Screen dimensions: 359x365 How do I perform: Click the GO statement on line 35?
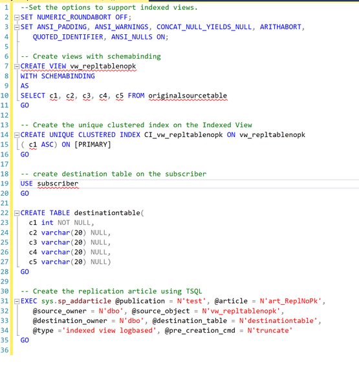coord(25,340)
